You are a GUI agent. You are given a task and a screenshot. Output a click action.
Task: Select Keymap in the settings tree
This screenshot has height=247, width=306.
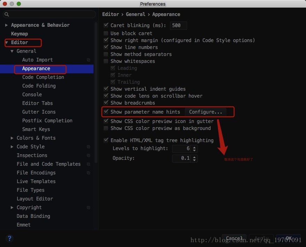pos(19,34)
